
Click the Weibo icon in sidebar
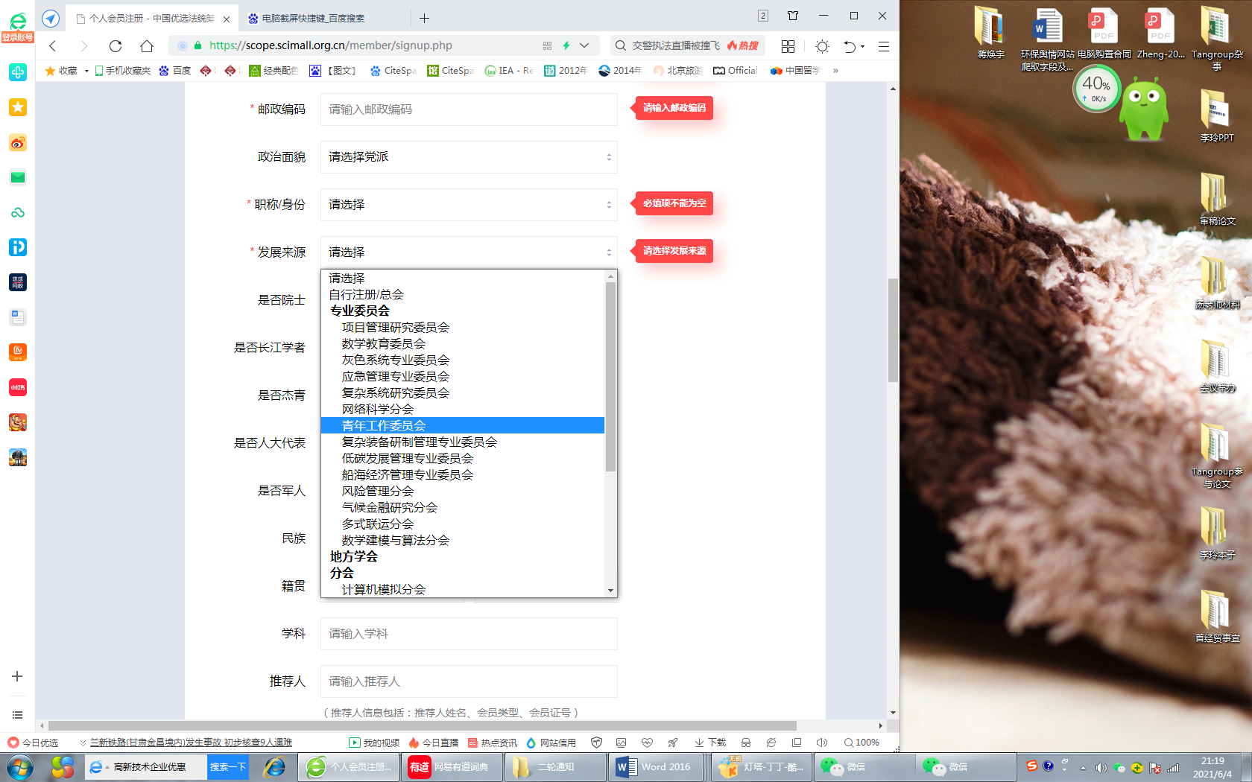pyautogui.click(x=18, y=143)
